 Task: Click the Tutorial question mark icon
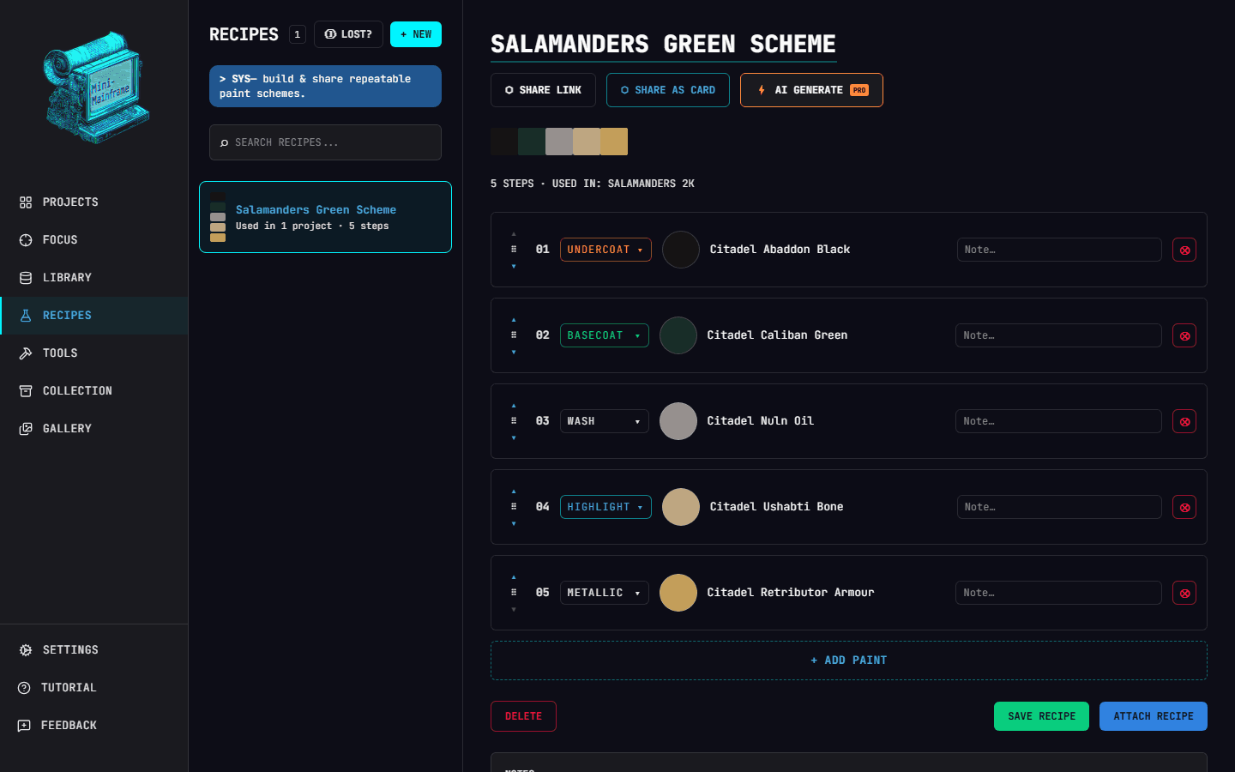(24, 688)
